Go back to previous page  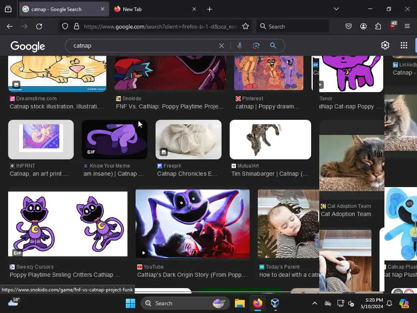10,26
